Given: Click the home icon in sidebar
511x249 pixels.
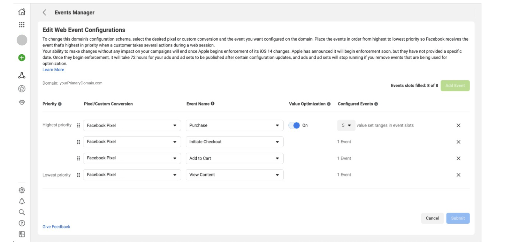Looking at the screenshot, I should pyautogui.click(x=22, y=12).
